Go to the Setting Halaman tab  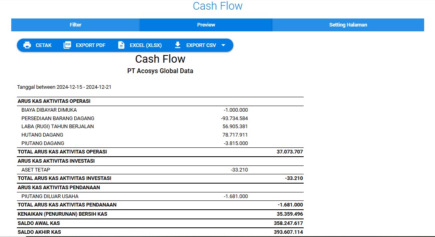pos(348,25)
